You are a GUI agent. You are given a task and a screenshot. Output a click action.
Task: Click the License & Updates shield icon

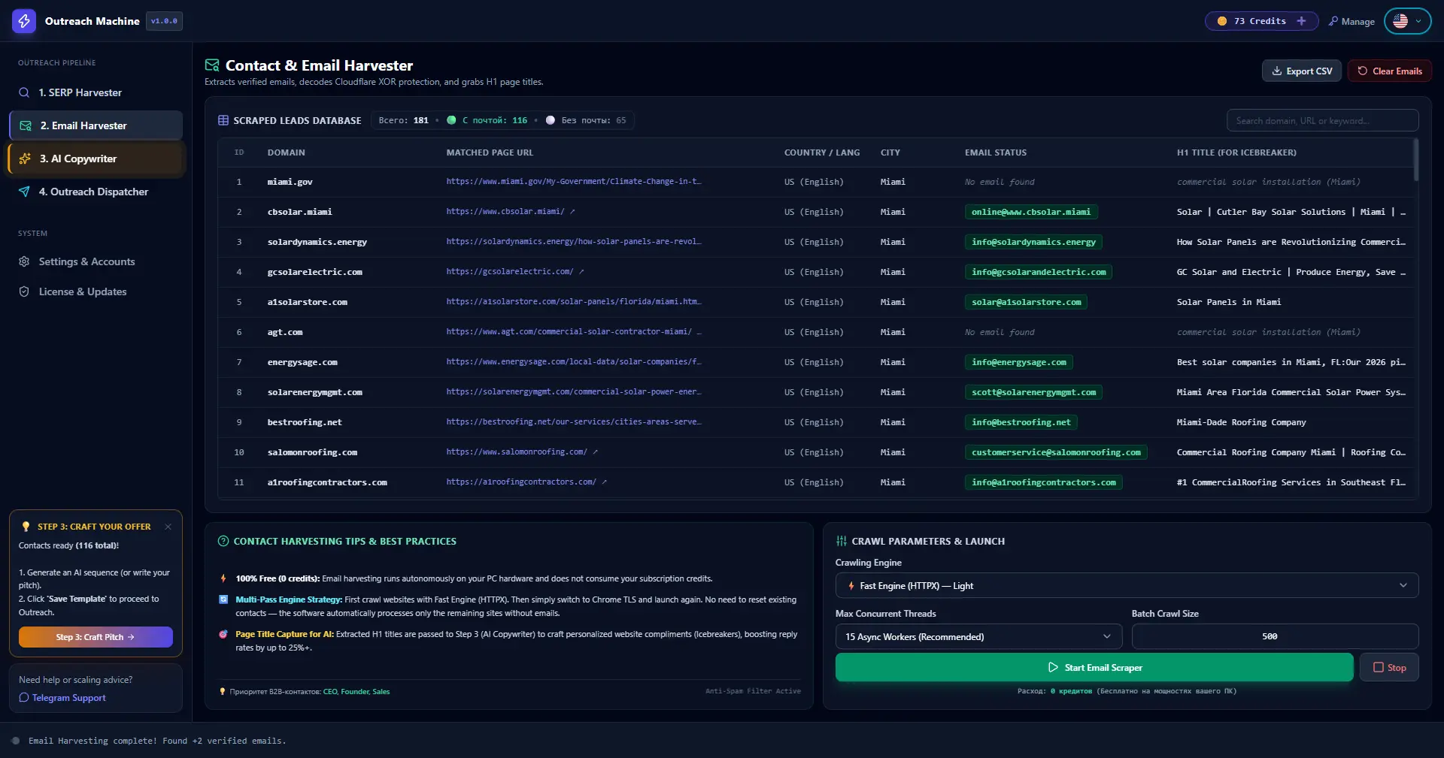click(24, 291)
